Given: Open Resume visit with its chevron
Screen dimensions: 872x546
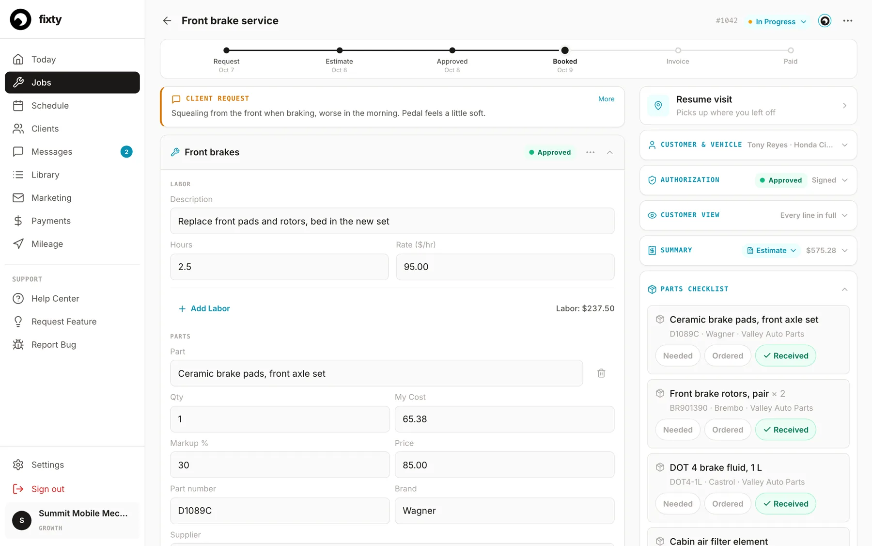Looking at the screenshot, I should pos(844,106).
